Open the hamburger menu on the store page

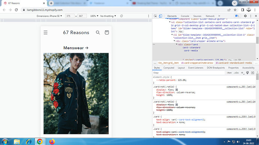click(x=45, y=33)
